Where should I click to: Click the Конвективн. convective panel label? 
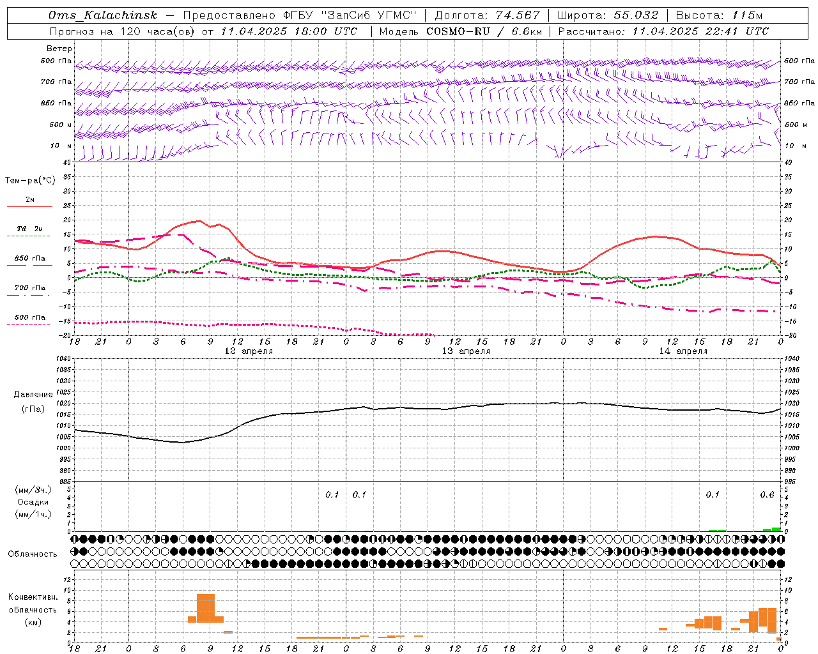click(x=33, y=597)
